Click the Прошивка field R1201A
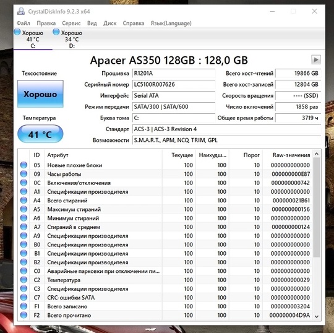 tap(173, 73)
